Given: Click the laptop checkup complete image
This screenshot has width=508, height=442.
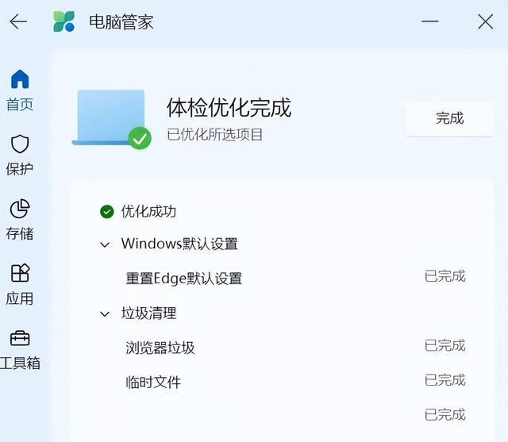Looking at the screenshot, I should click(x=111, y=119).
